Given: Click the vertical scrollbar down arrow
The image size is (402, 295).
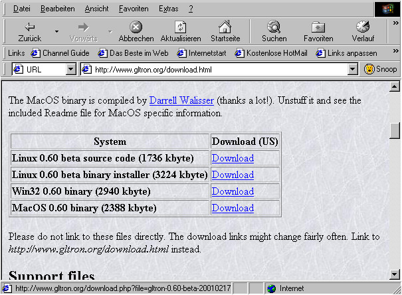Looking at the screenshot, I should 395,274.
